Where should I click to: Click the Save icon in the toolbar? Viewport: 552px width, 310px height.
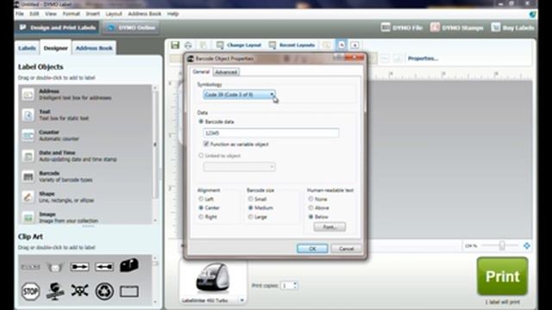coord(175,45)
